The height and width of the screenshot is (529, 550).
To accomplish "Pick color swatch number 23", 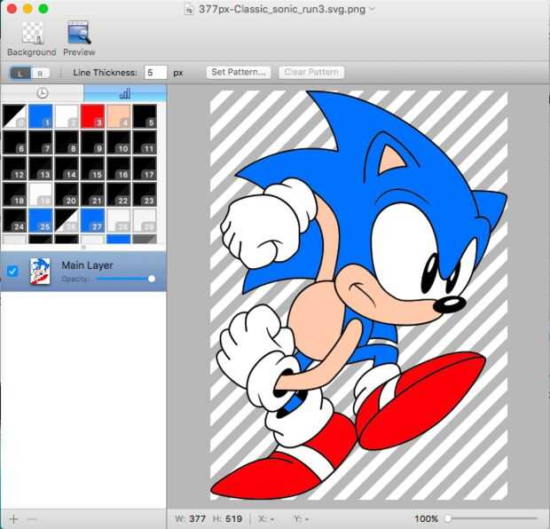I will pos(145,194).
